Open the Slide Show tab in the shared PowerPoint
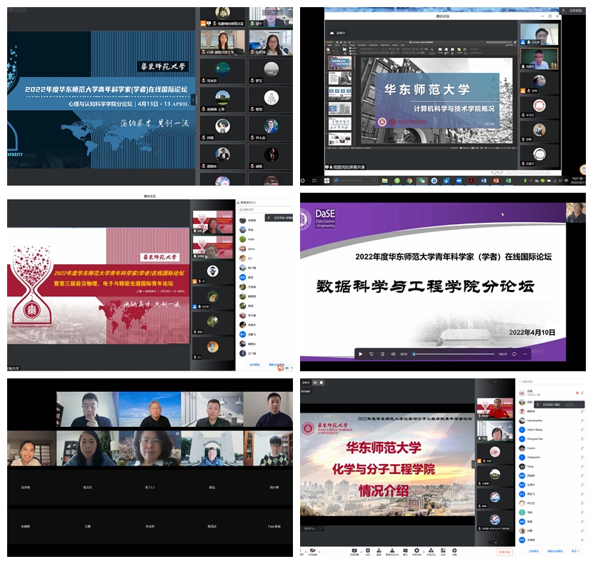The height and width of the screenshot is (564, 593). (x=387, y=45)
